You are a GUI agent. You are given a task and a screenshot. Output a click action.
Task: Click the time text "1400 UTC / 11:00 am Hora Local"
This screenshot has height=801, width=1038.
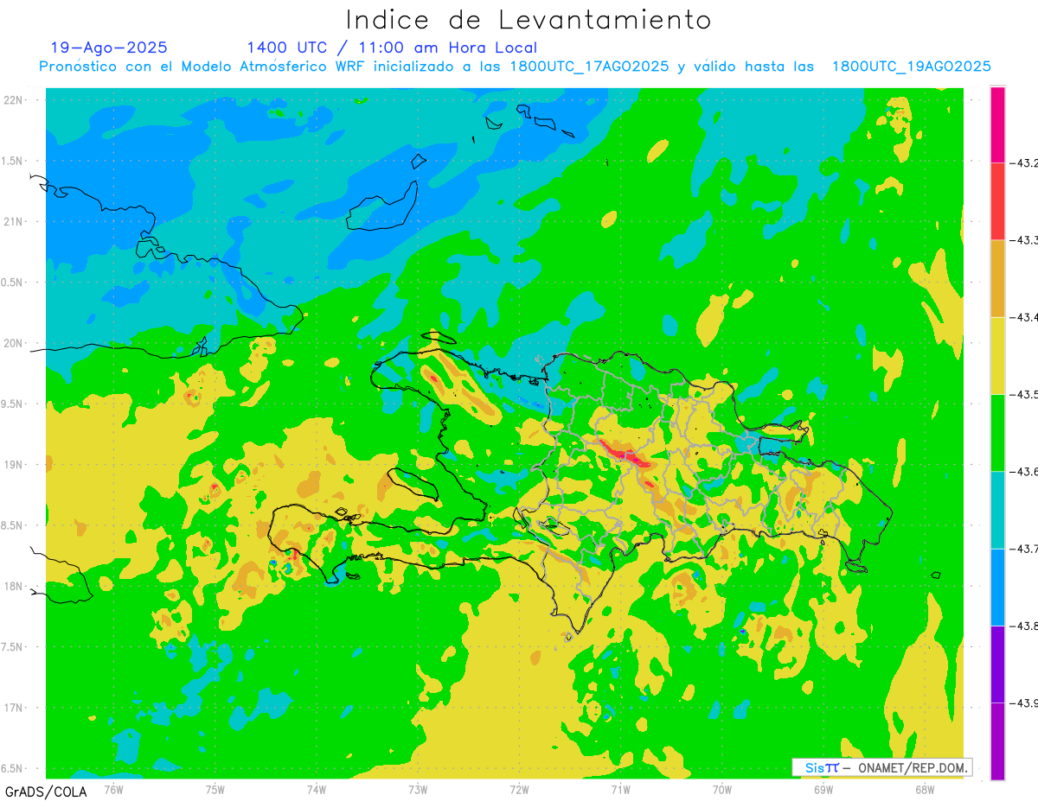[392, 48]
